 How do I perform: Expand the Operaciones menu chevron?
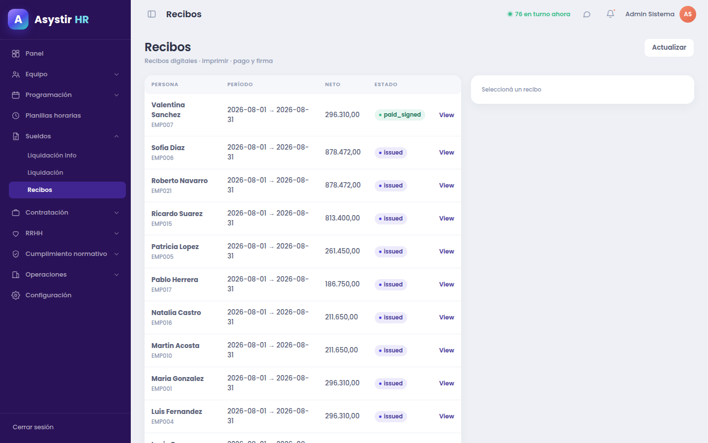[117, 275]
